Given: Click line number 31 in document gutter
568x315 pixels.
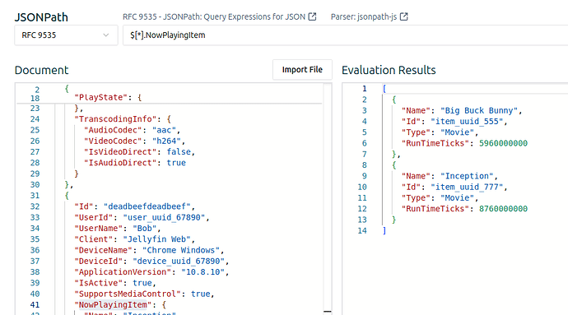Looking at the screenshot, I should point(35,196).
